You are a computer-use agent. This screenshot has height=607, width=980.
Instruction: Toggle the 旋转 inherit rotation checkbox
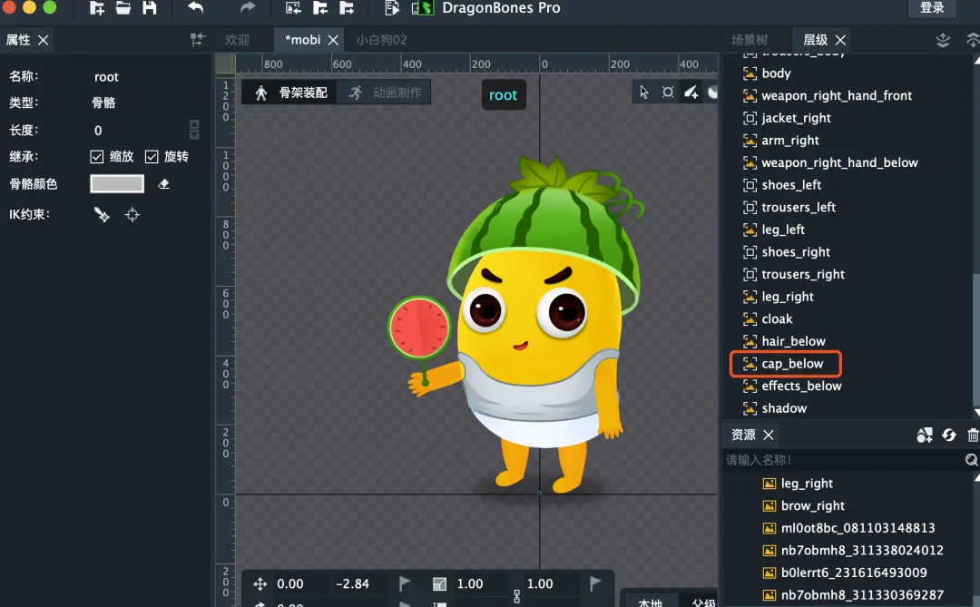(152, 156)
